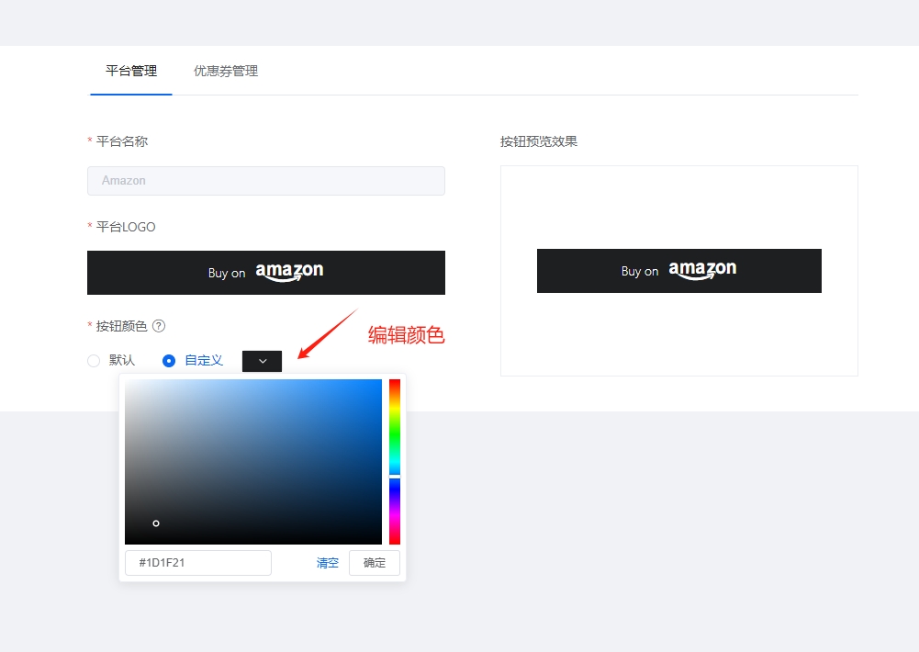Click the Buy on Amazon 平台LOGO image

[x=266, y=273]
